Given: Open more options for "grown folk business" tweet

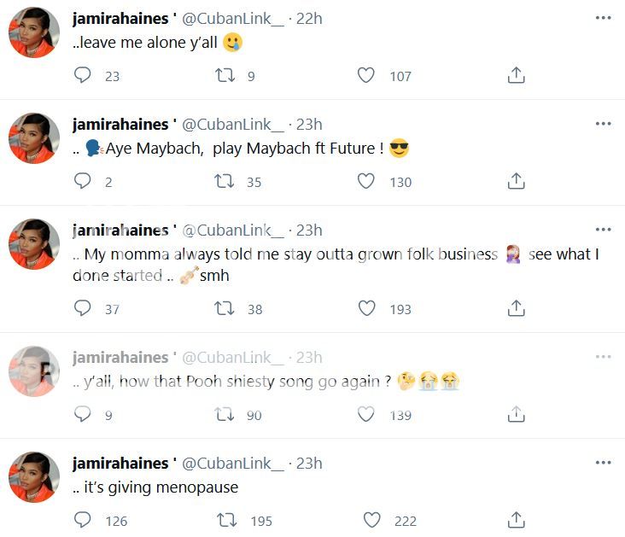Looking at the screenshot, I should [604, 230].
